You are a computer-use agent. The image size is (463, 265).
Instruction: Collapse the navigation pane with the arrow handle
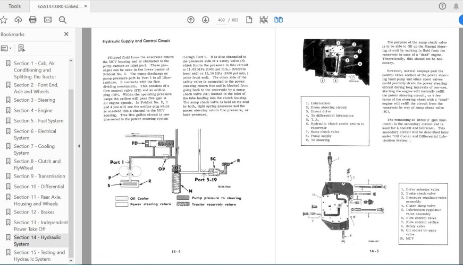79,146
